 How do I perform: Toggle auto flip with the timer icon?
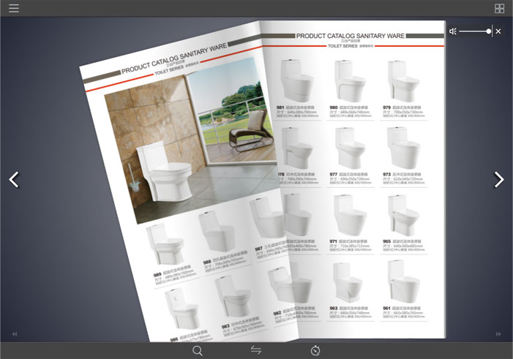(315, 350)
